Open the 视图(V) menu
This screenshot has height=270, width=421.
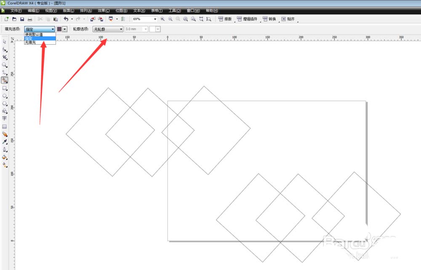[51, 11]
